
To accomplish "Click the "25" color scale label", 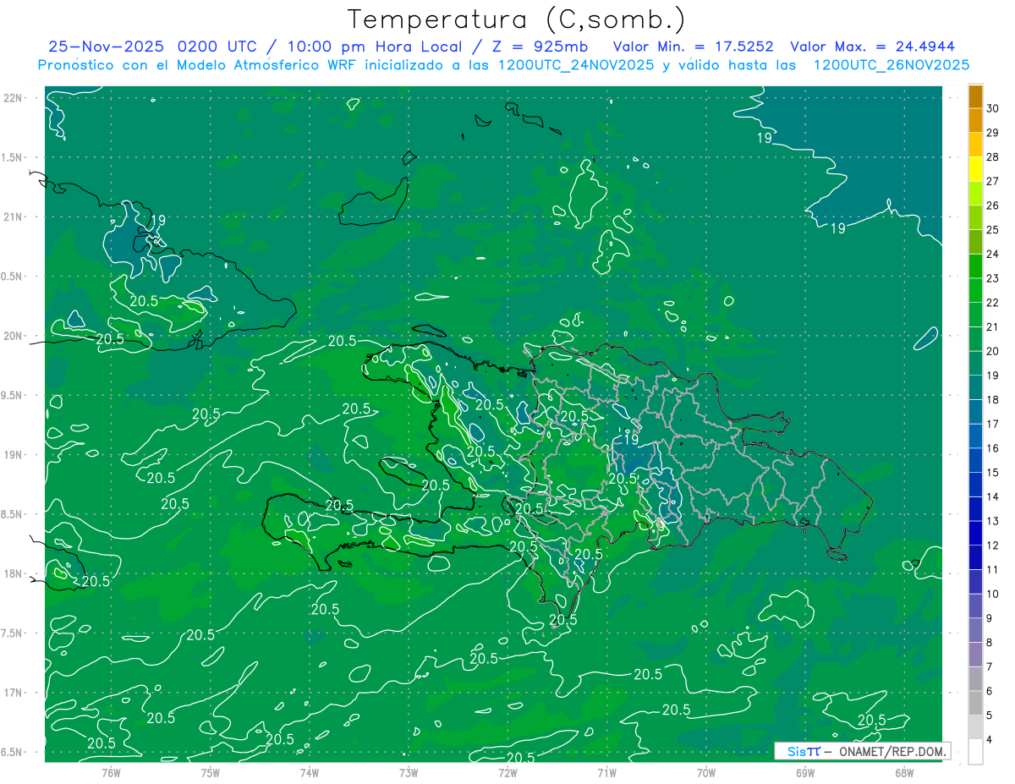I will (993, 229).
